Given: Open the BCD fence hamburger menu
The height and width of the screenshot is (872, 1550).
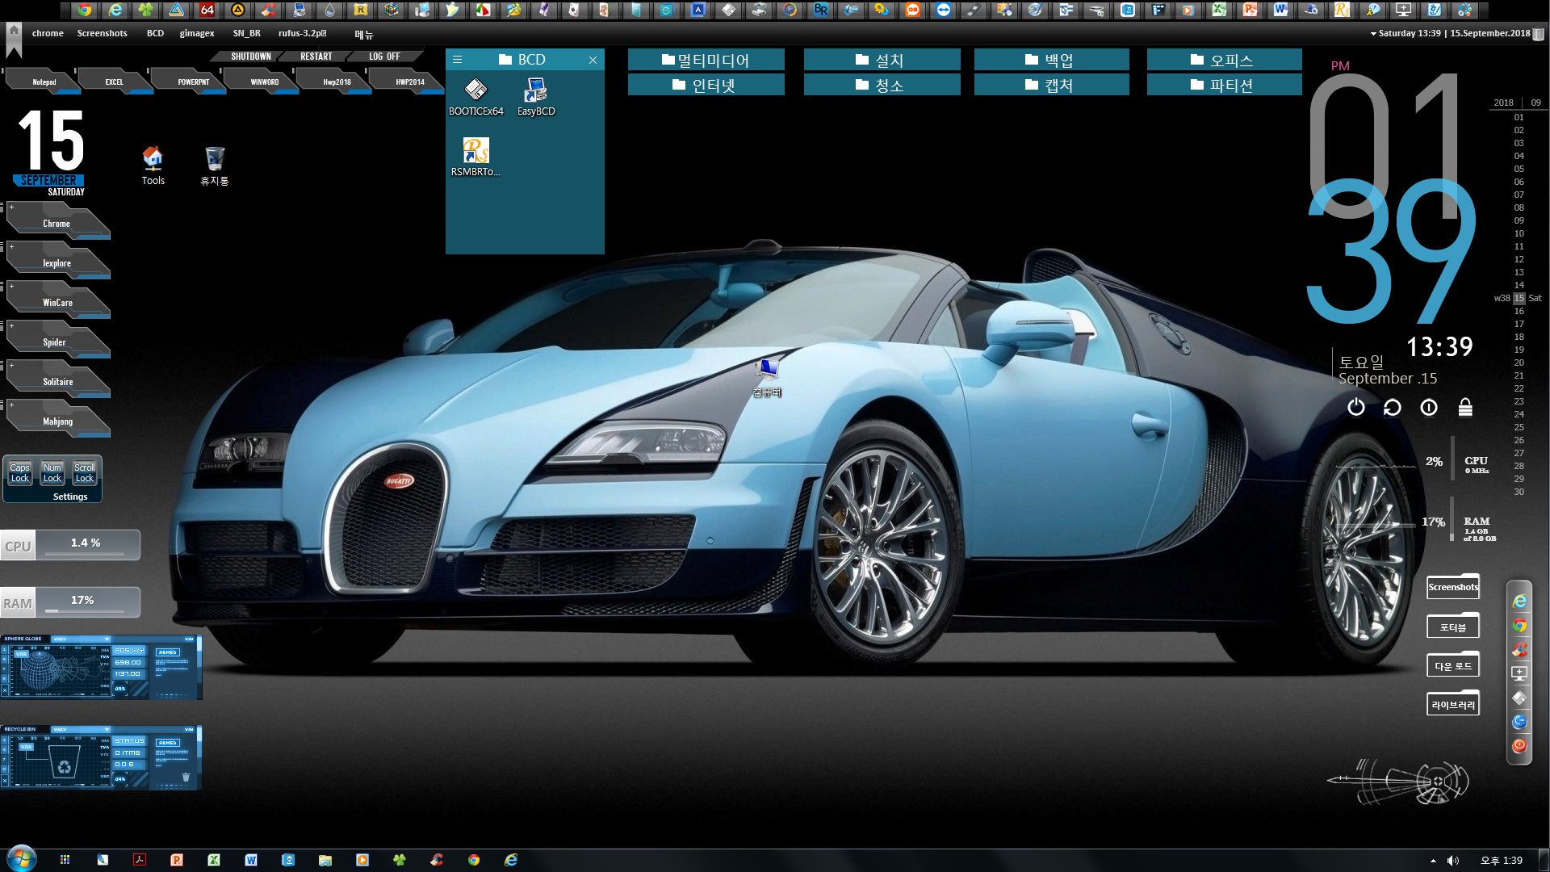Looking at the screenshot, I should (x=457, y=59).
